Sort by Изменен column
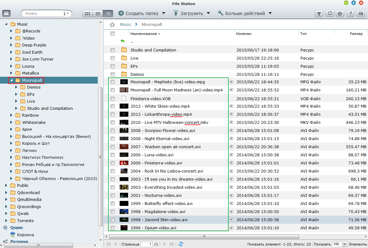This screenshot has width=368, height=248. pyautogui.click(x=244, y=34)
